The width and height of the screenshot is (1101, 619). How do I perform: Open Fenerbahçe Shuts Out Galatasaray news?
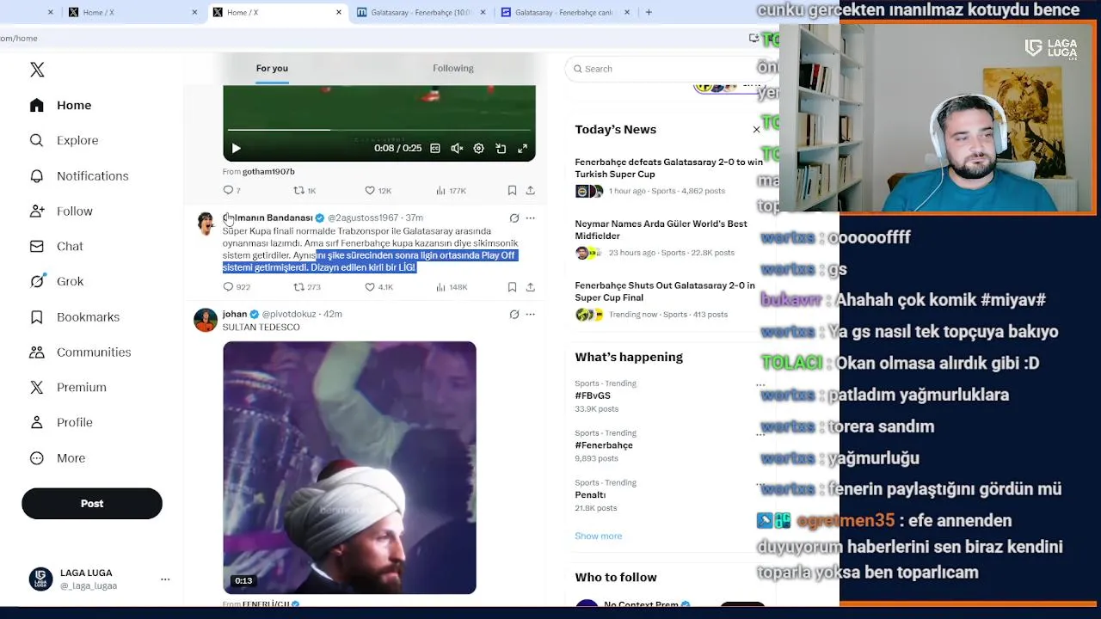[x=669, y=300]
